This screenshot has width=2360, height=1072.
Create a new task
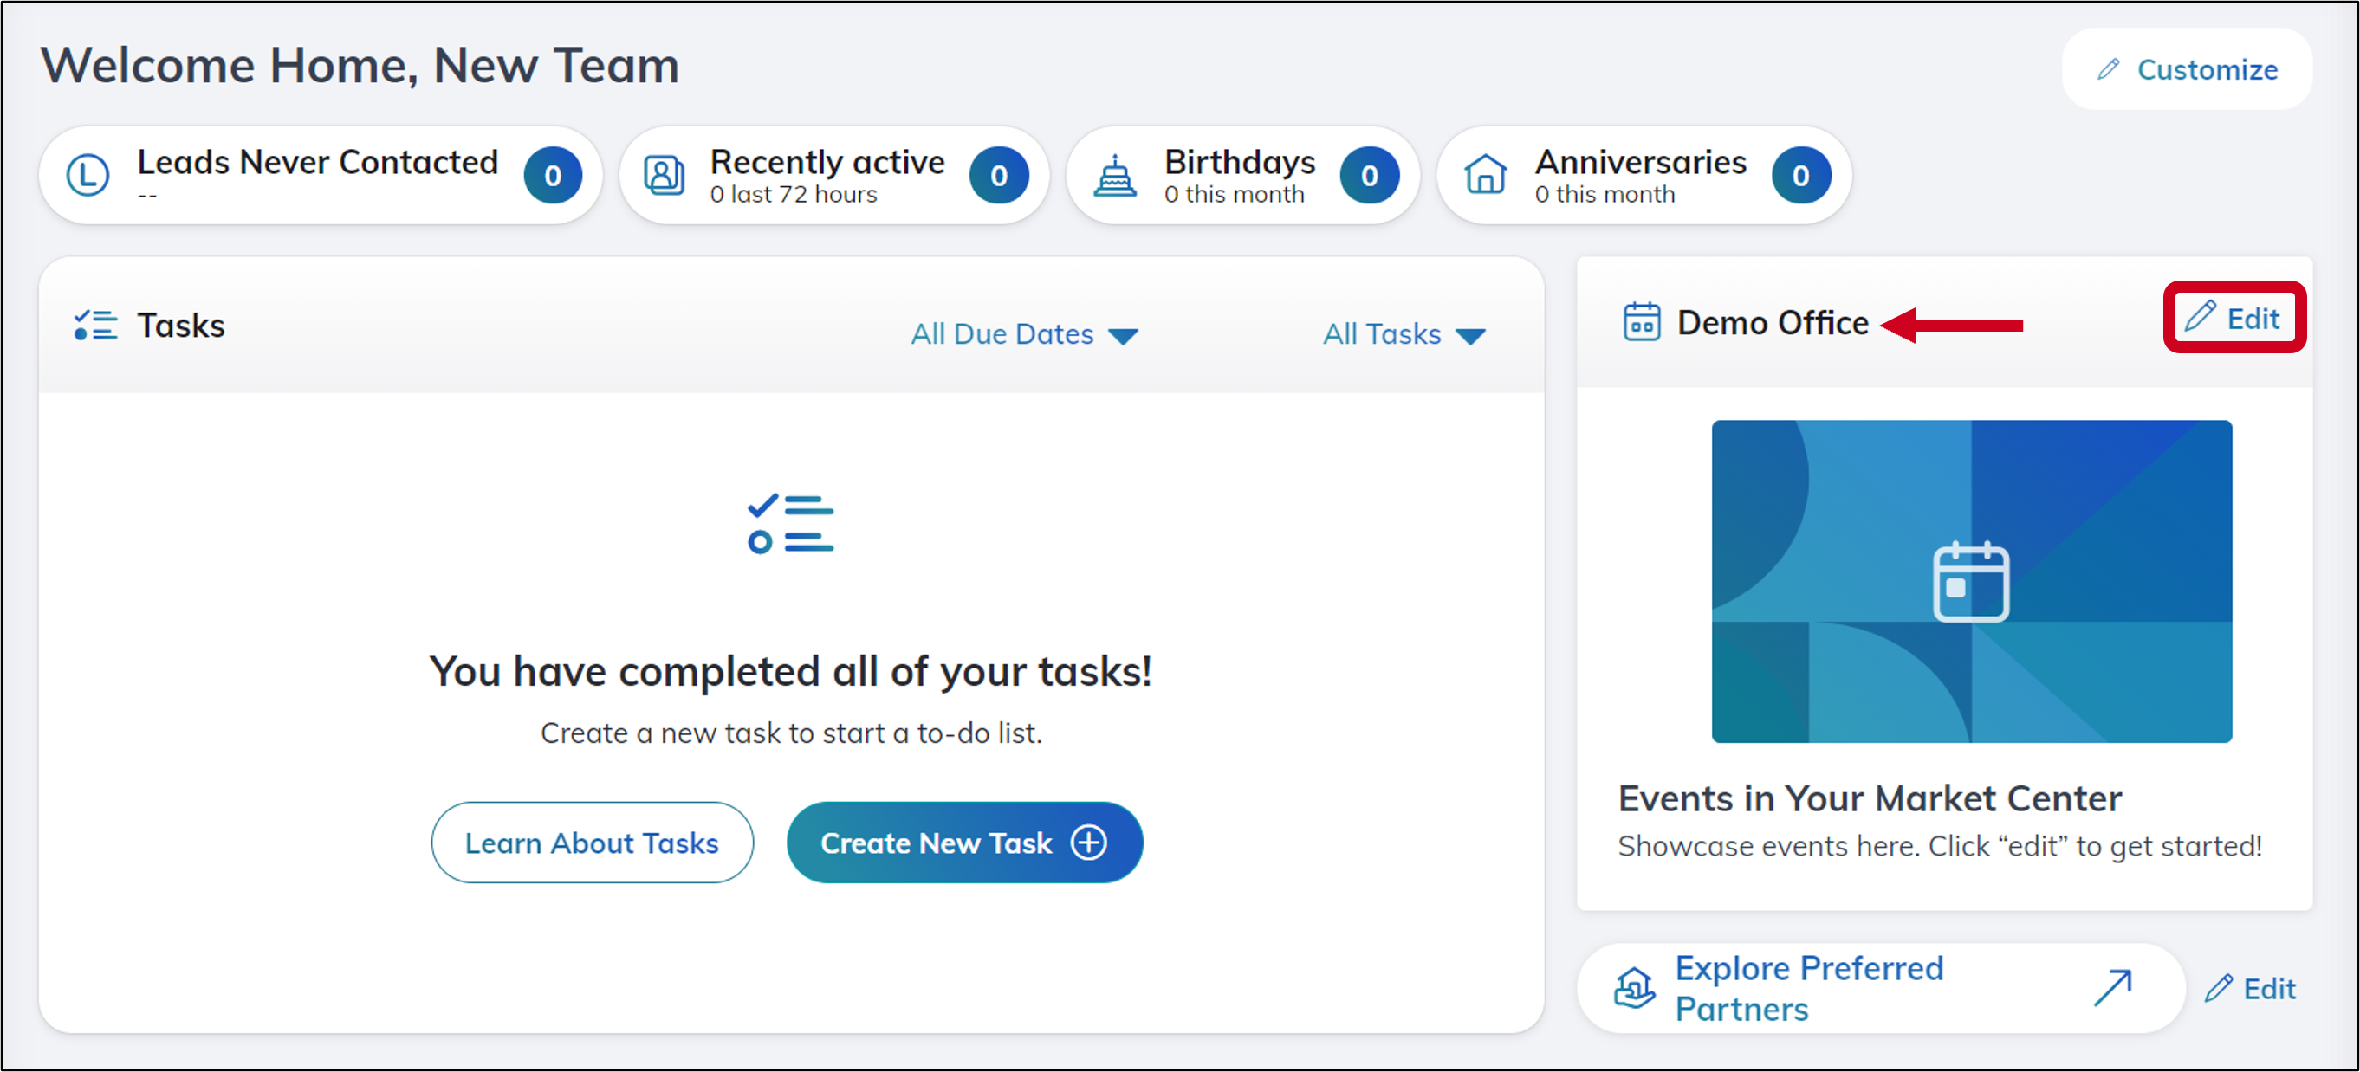click(x=963, y=843)
